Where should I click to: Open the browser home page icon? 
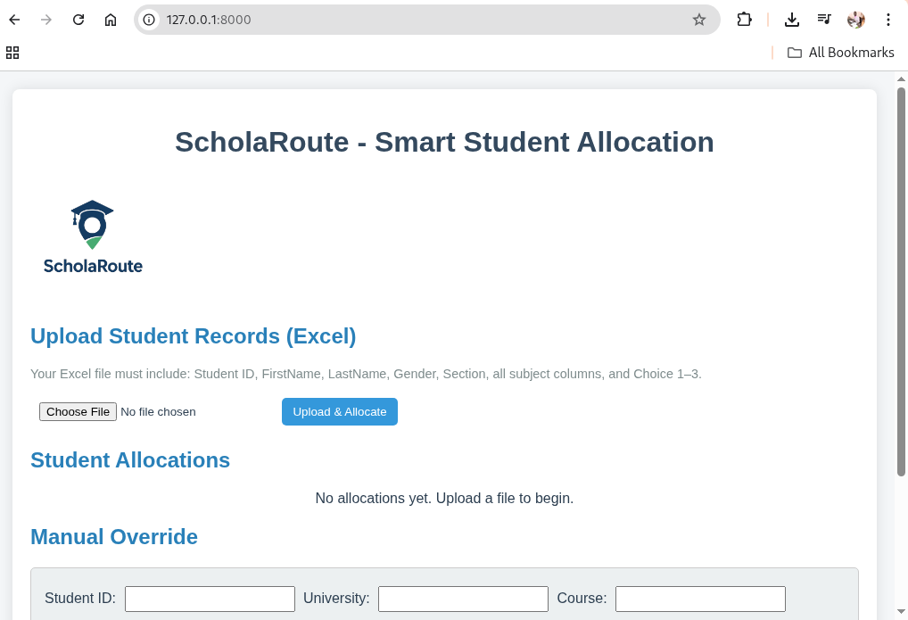[x=111, y=20]
